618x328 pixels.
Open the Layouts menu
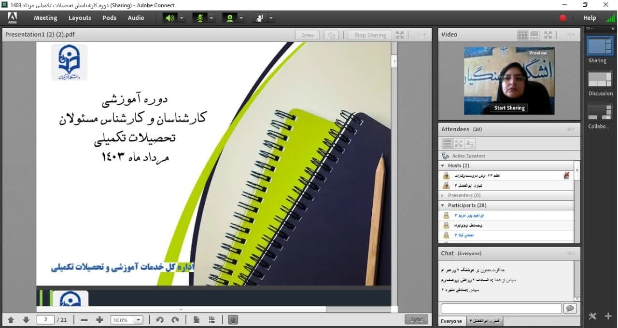tap(80, 18)
